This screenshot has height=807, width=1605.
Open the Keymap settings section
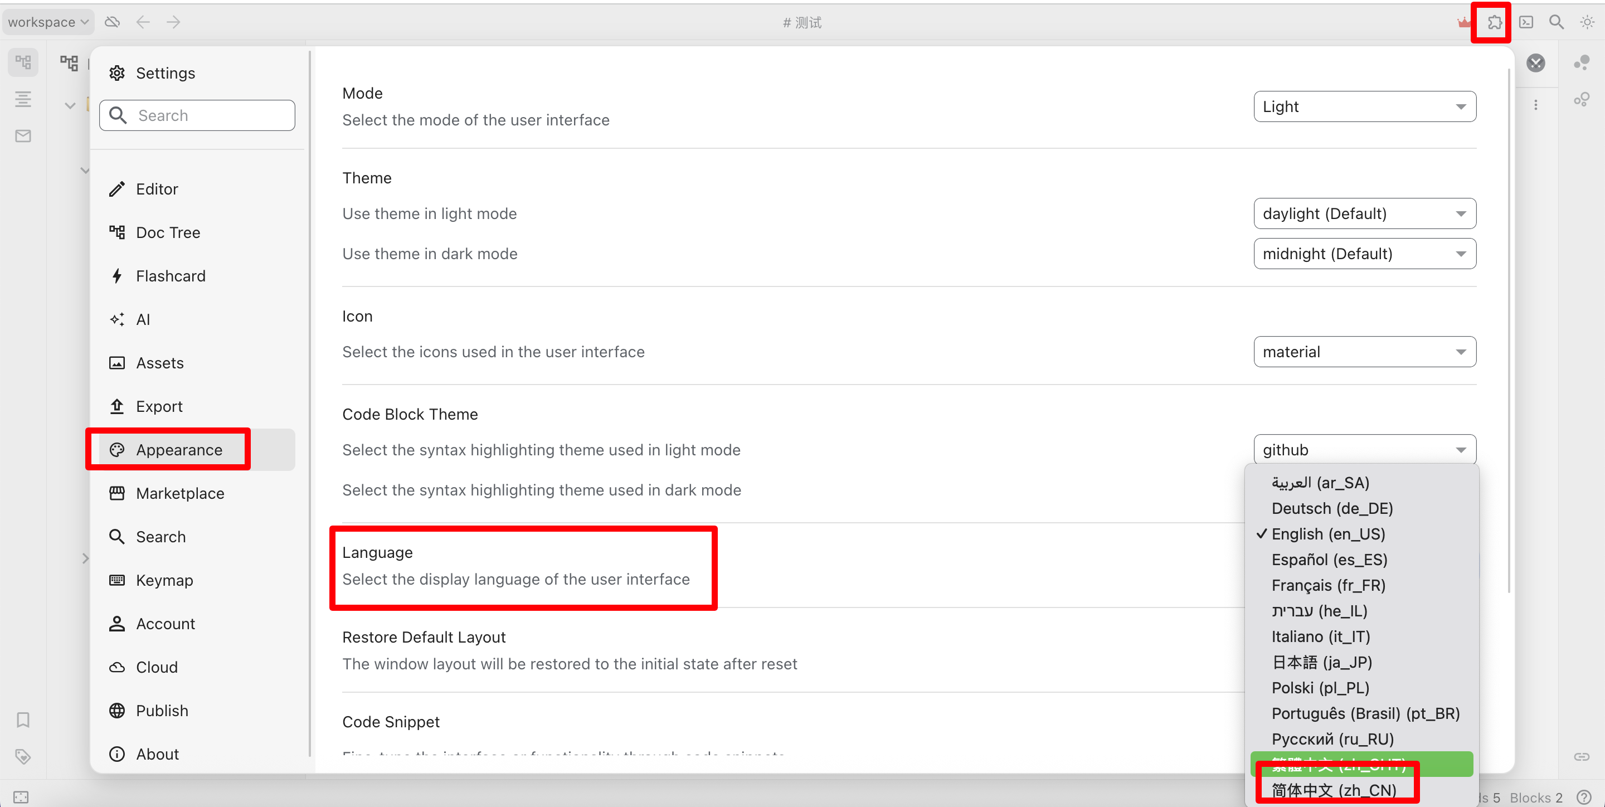pos(164,580)
